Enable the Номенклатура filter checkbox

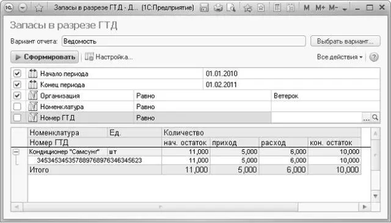point(17,107)
